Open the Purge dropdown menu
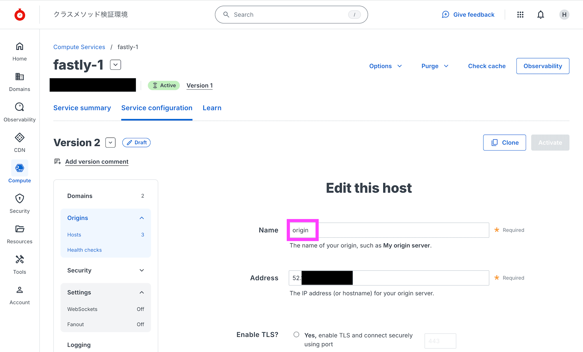The width and height of the screenshot is (583, 352). [435, 66]
